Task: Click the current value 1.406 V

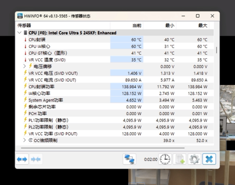Action: (134, 73)
